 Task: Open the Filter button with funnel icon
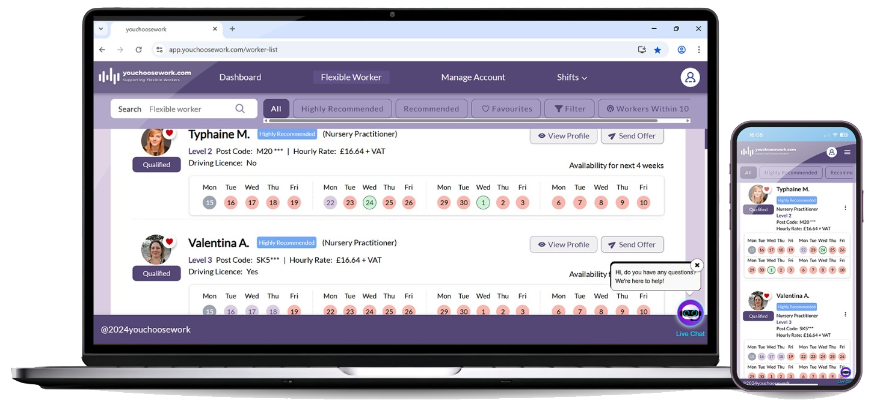click(x=570, y=109)
